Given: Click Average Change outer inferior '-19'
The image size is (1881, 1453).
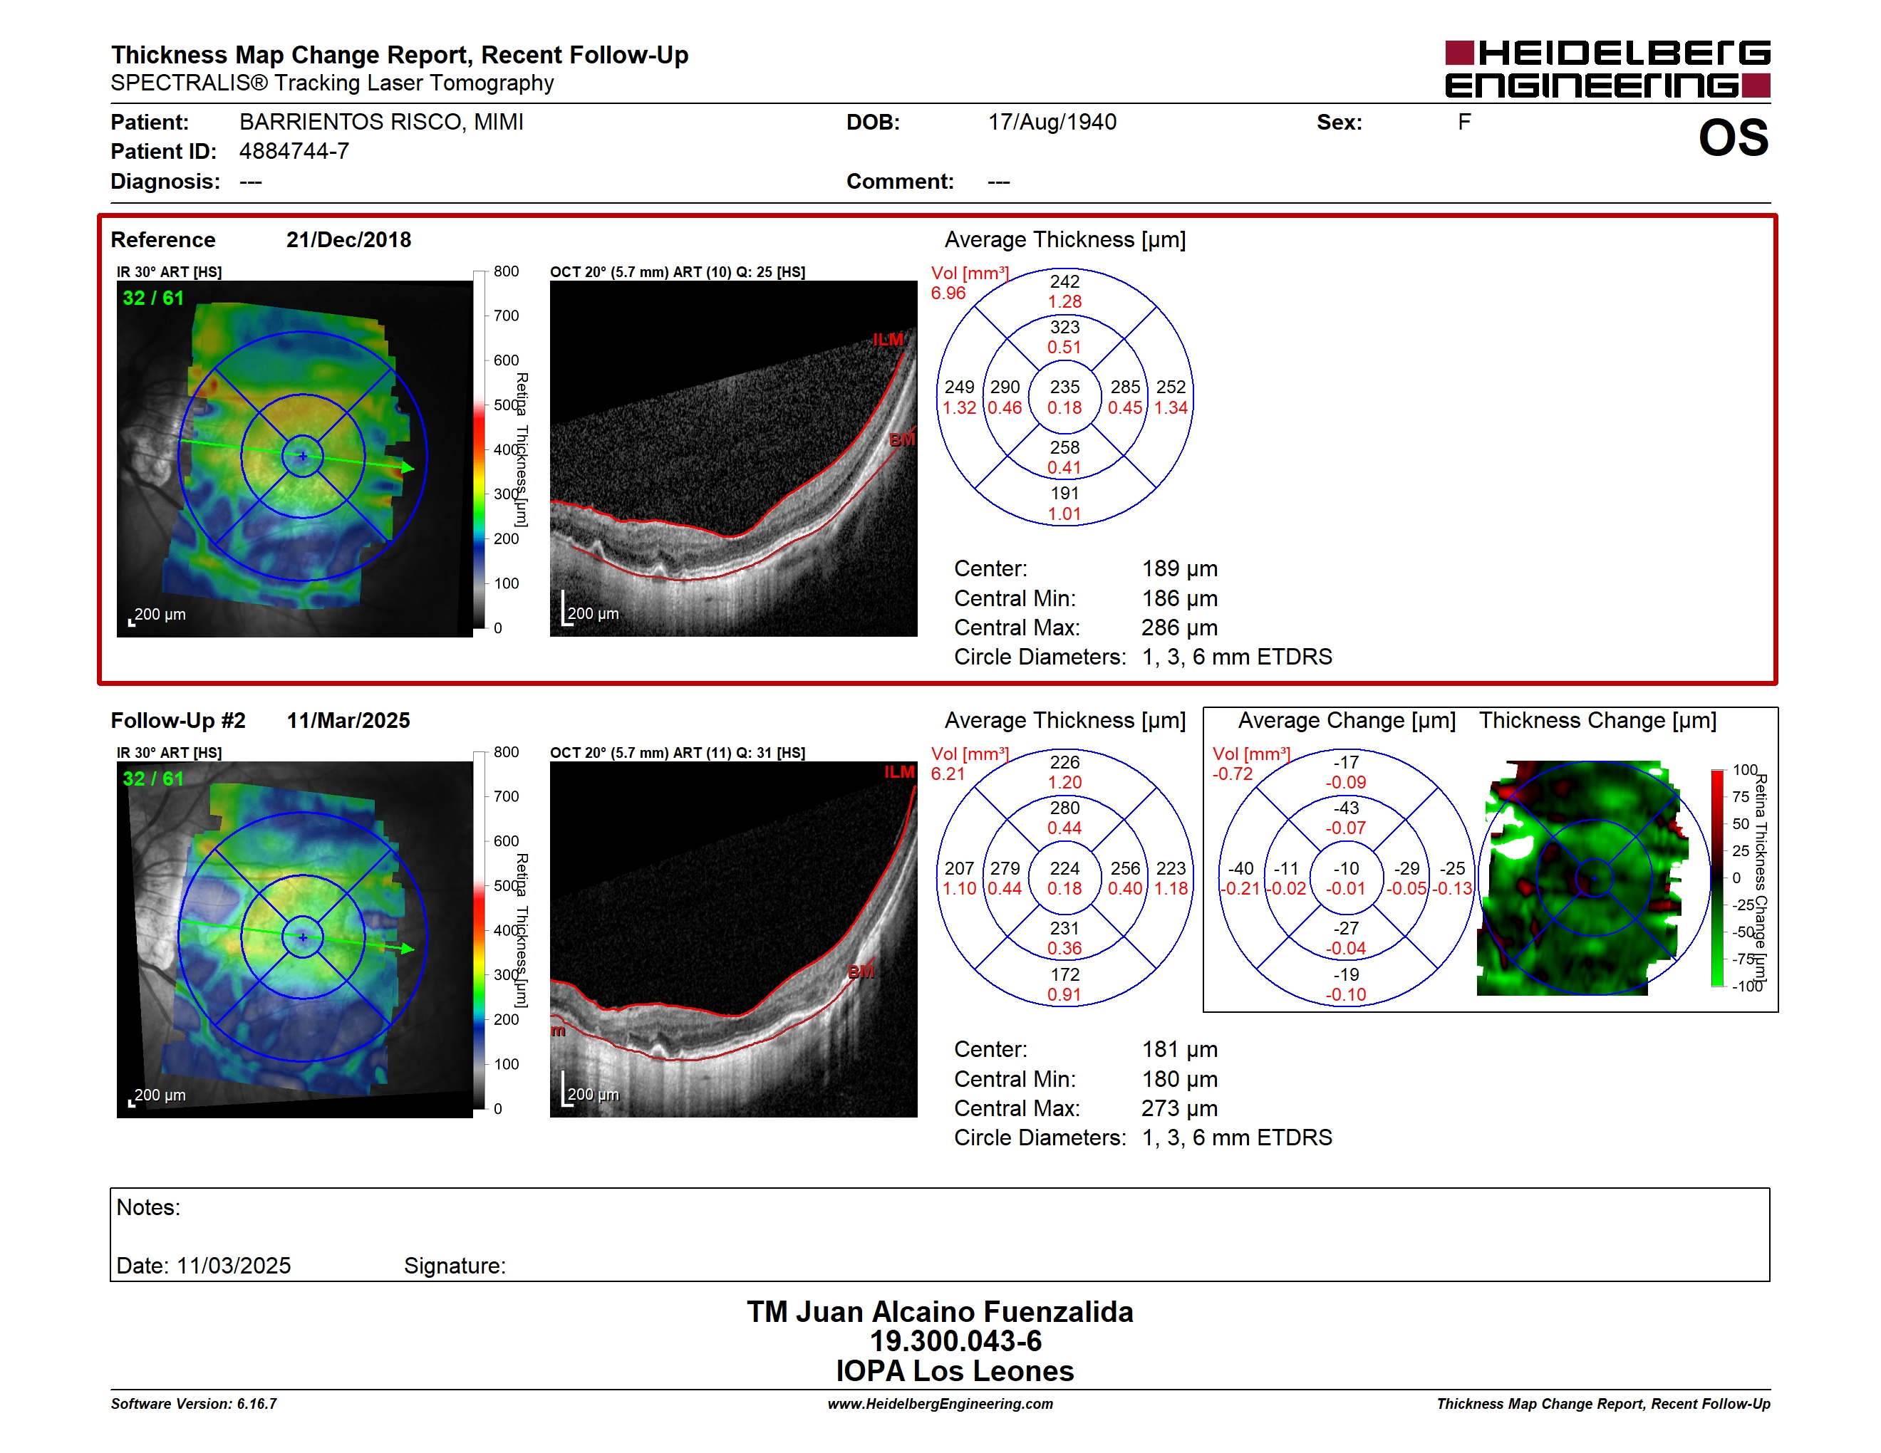Looking at the screenshot, I should [x=1346, y=974].
